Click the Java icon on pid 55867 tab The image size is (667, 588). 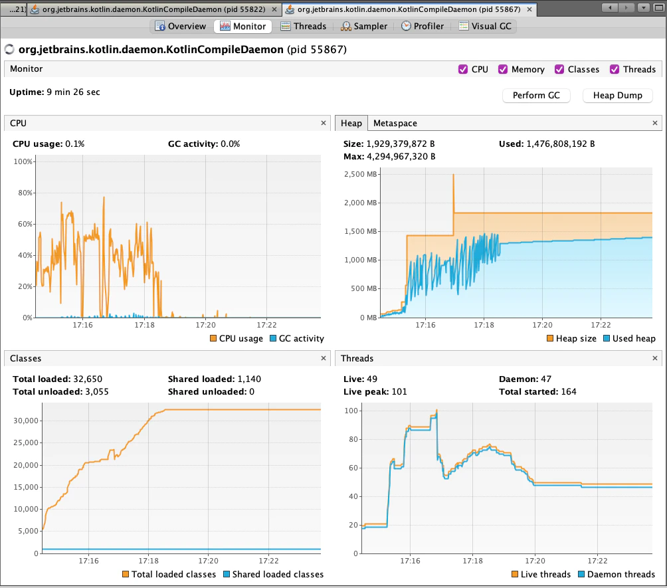coord(290,9)
